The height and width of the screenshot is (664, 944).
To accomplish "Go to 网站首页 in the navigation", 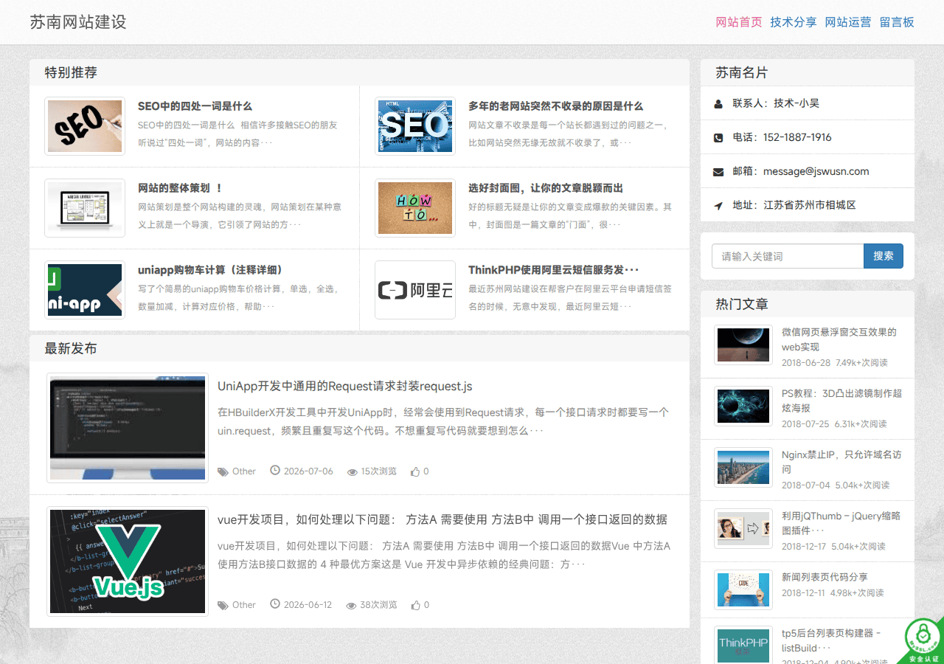I will pyautogui.click(x=739, y=22).
